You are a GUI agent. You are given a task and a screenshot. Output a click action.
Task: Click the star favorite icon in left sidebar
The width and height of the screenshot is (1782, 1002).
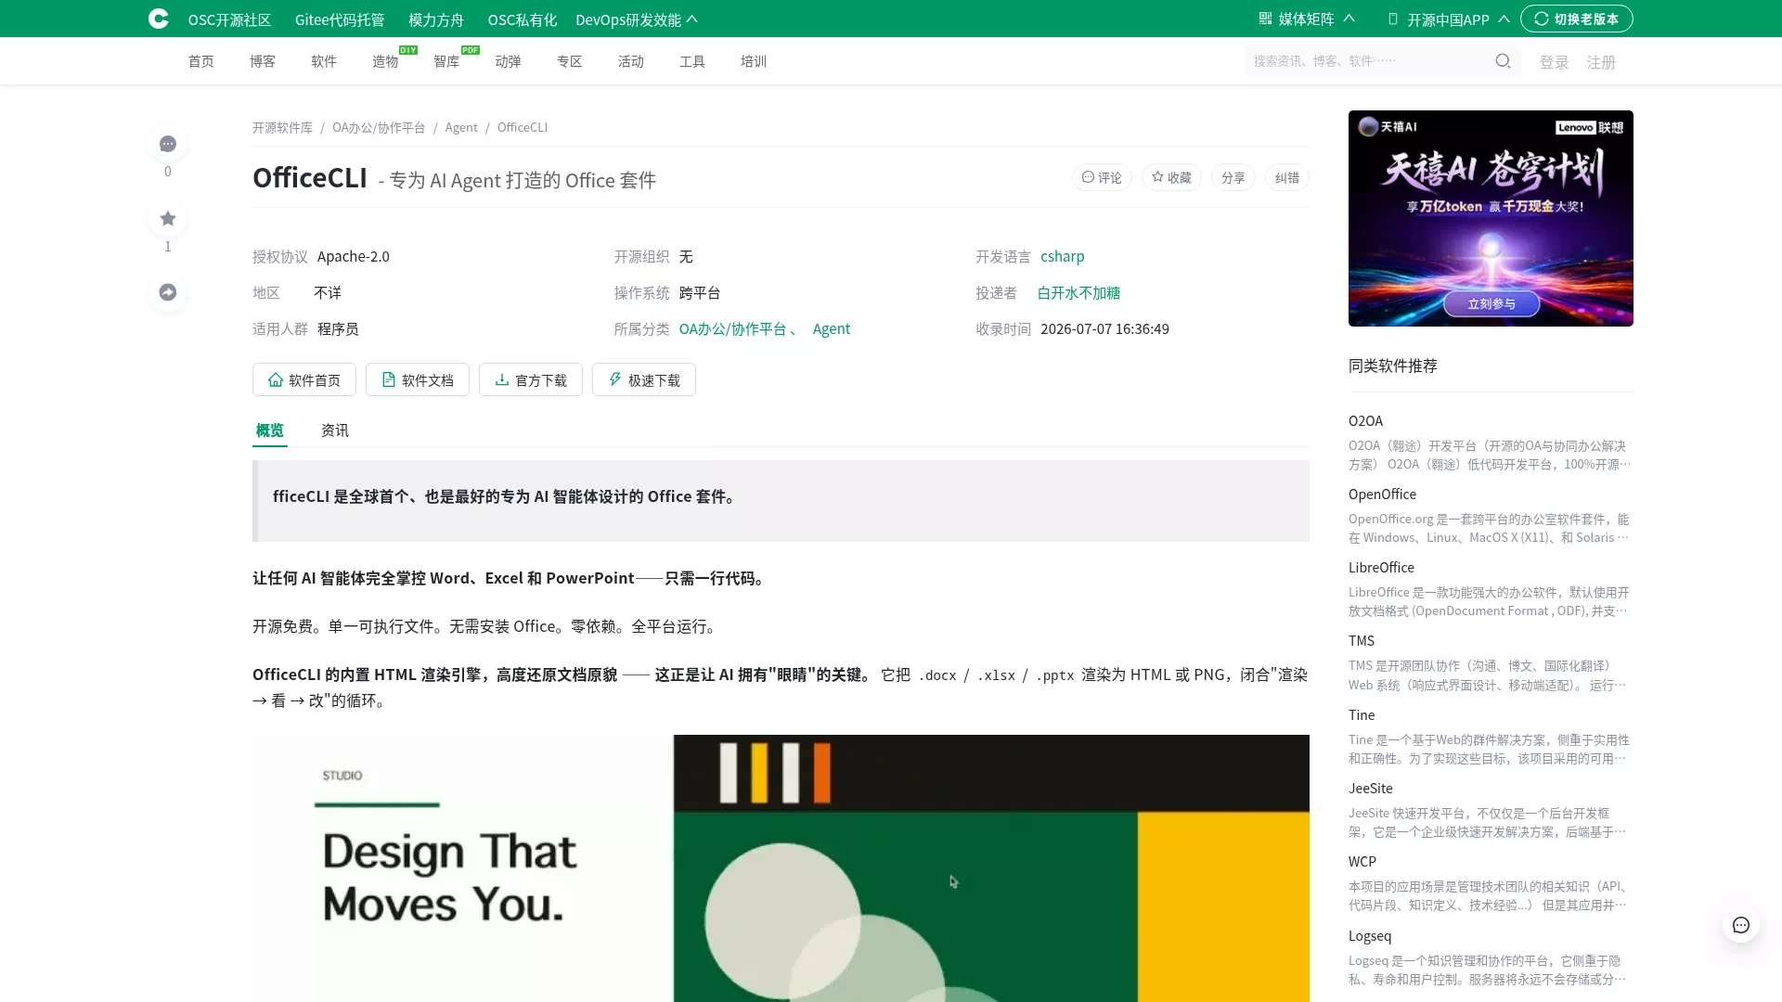[168, 219]
